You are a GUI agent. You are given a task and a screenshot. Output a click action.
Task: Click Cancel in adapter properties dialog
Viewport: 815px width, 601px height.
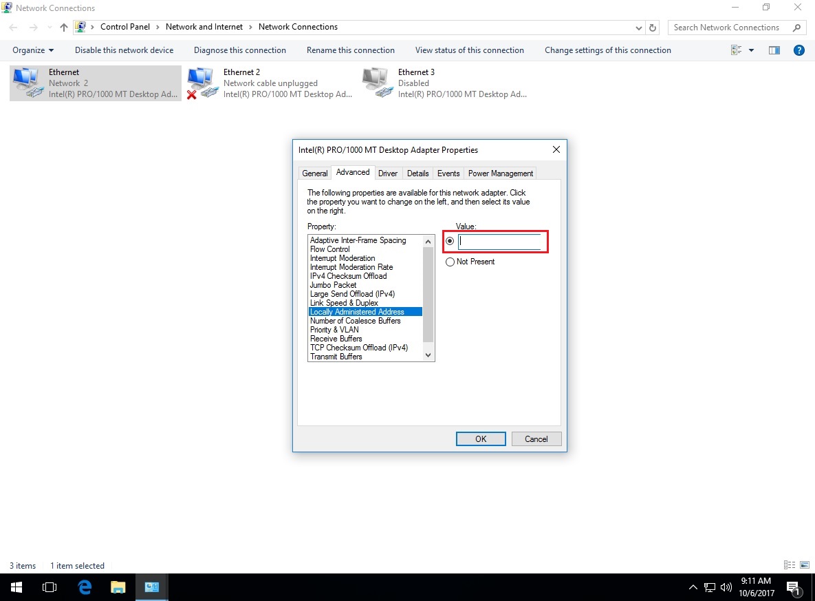536,439
